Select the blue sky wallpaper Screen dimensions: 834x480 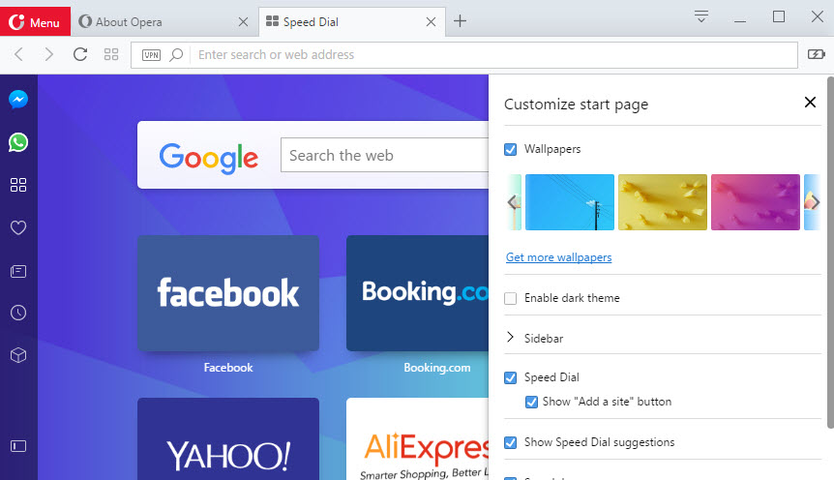pyautogui.click(x=570, y=202)
